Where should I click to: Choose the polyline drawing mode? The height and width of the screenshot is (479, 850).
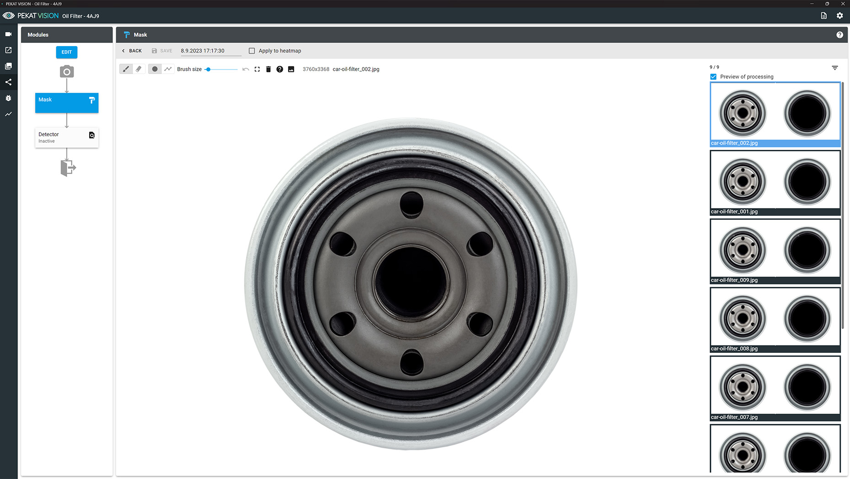point(168,69)
